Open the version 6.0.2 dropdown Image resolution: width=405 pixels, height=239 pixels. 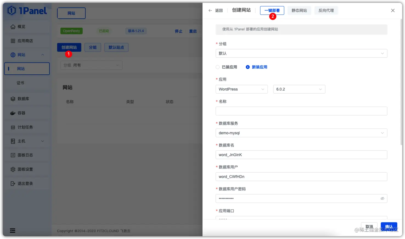tap(299, 89)
